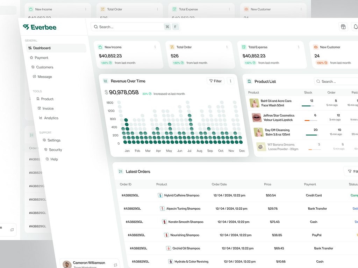The image size is (358, 268).
Task: Click the Total Order card icon
Action: 172,47
